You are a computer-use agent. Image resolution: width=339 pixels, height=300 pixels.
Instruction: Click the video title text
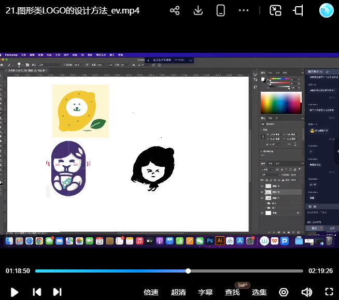tap(73, 10)
